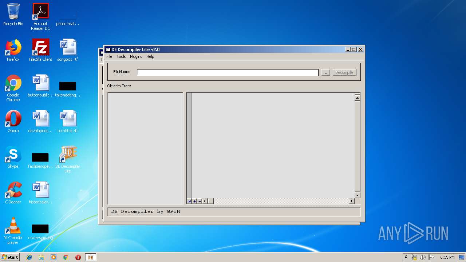Open the Help menu
Image resolution: width=466 pixels, height=262 pixels.
point(150,56)
